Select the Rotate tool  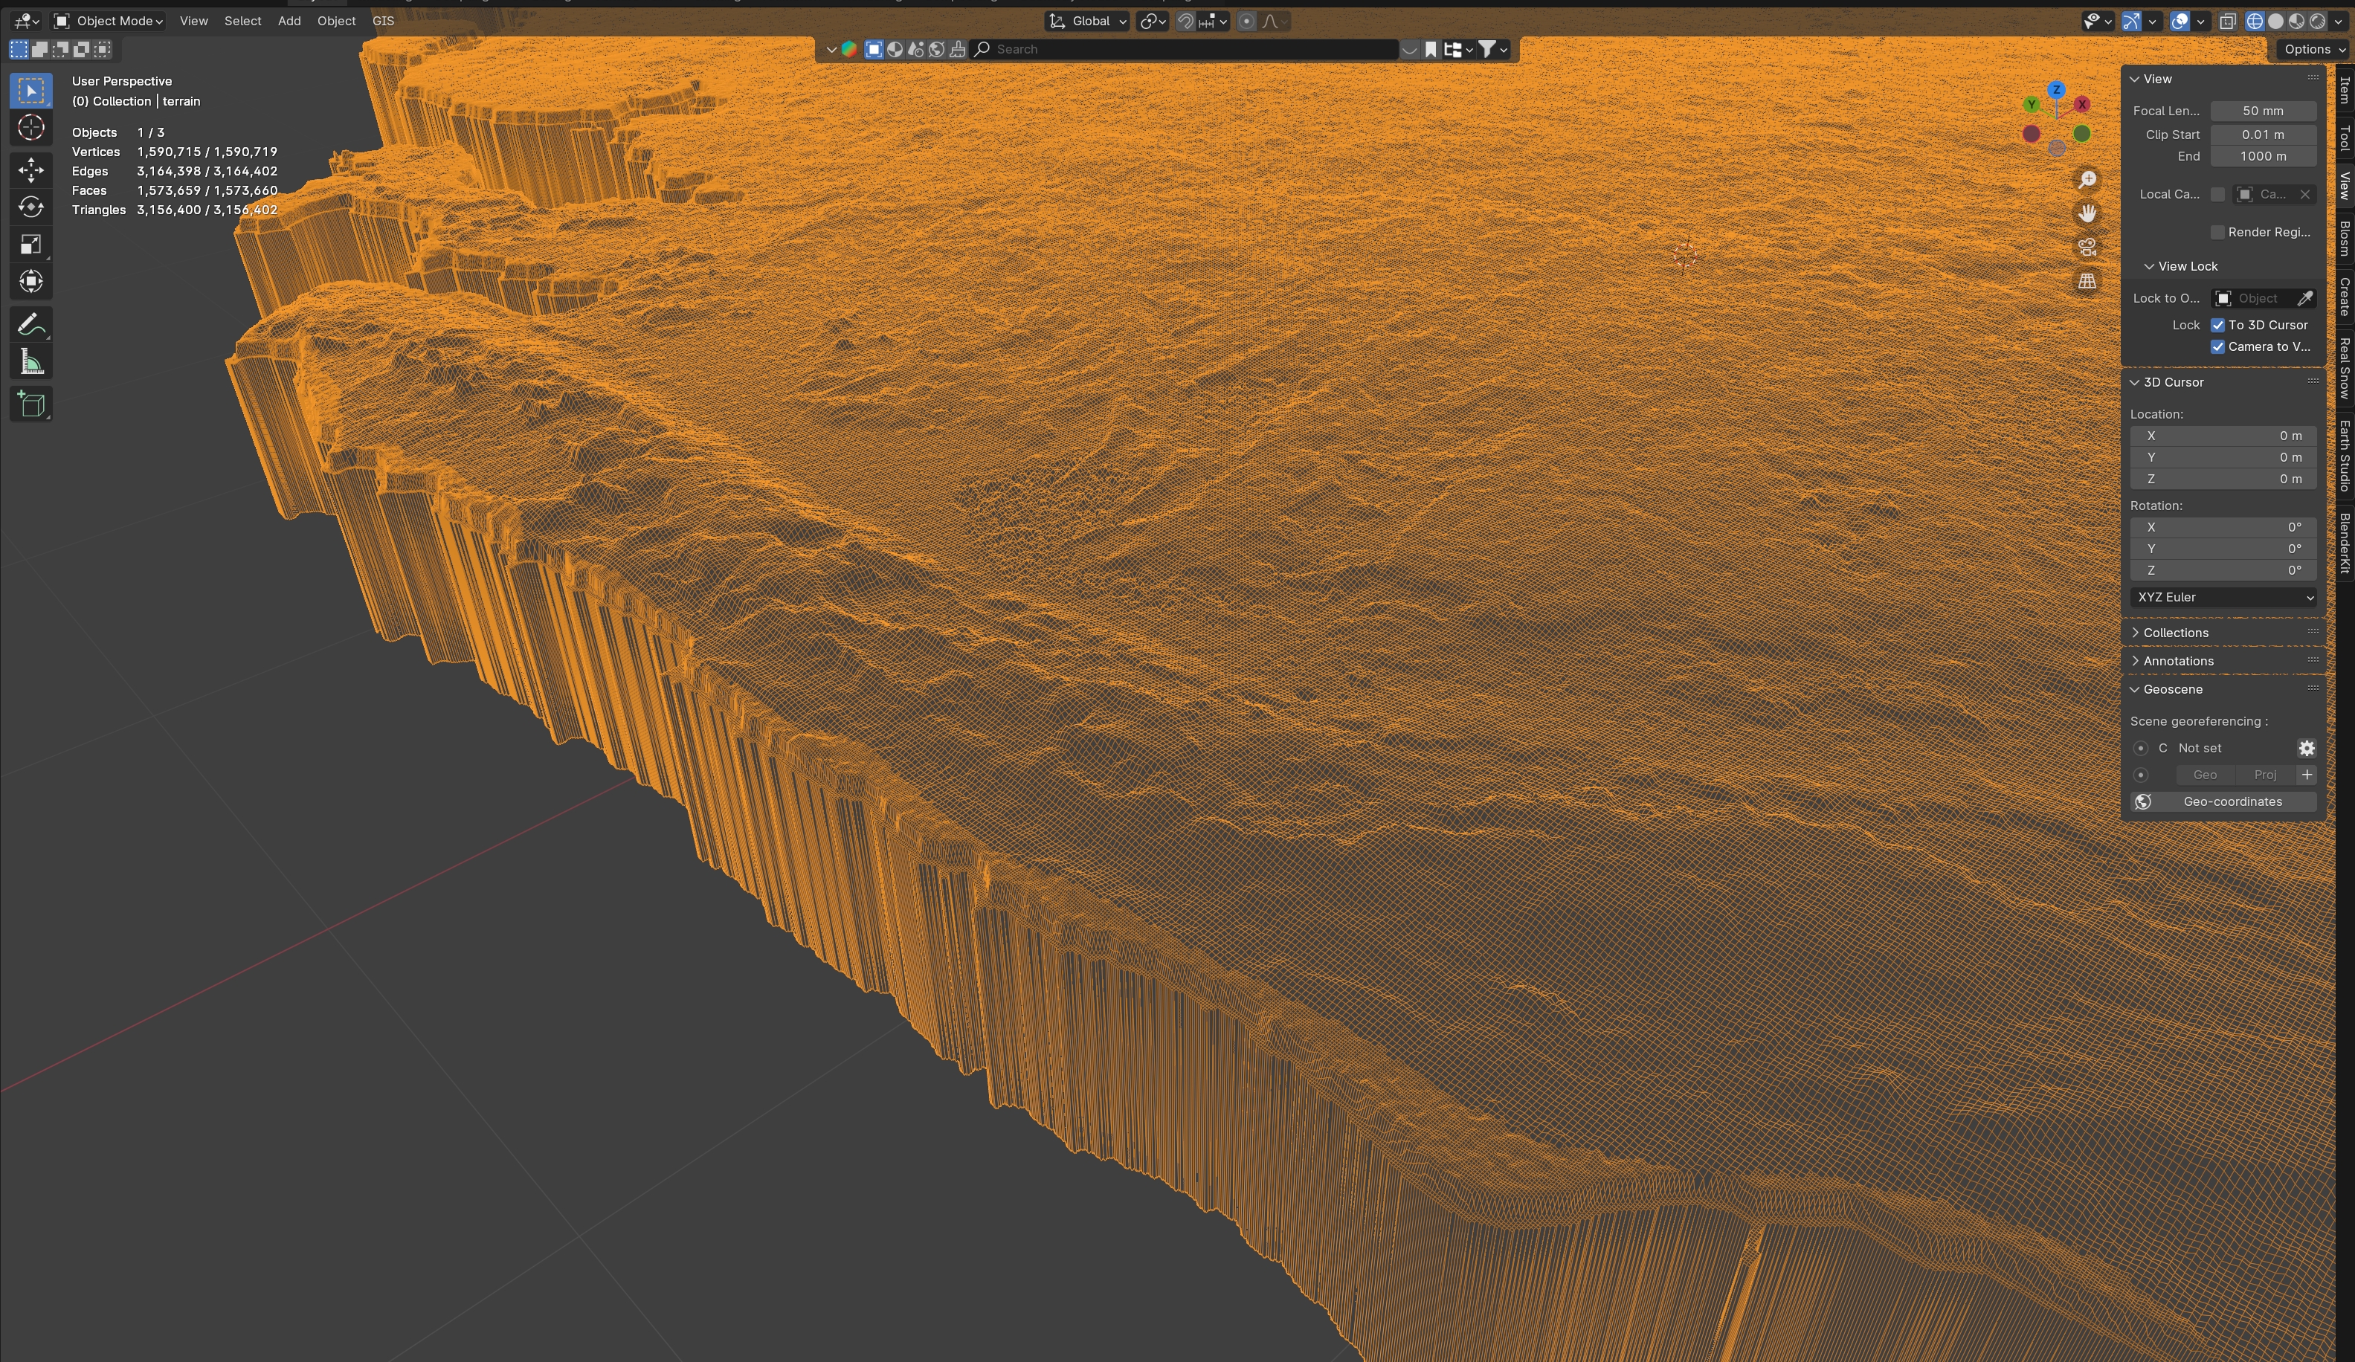click(30, 207)
